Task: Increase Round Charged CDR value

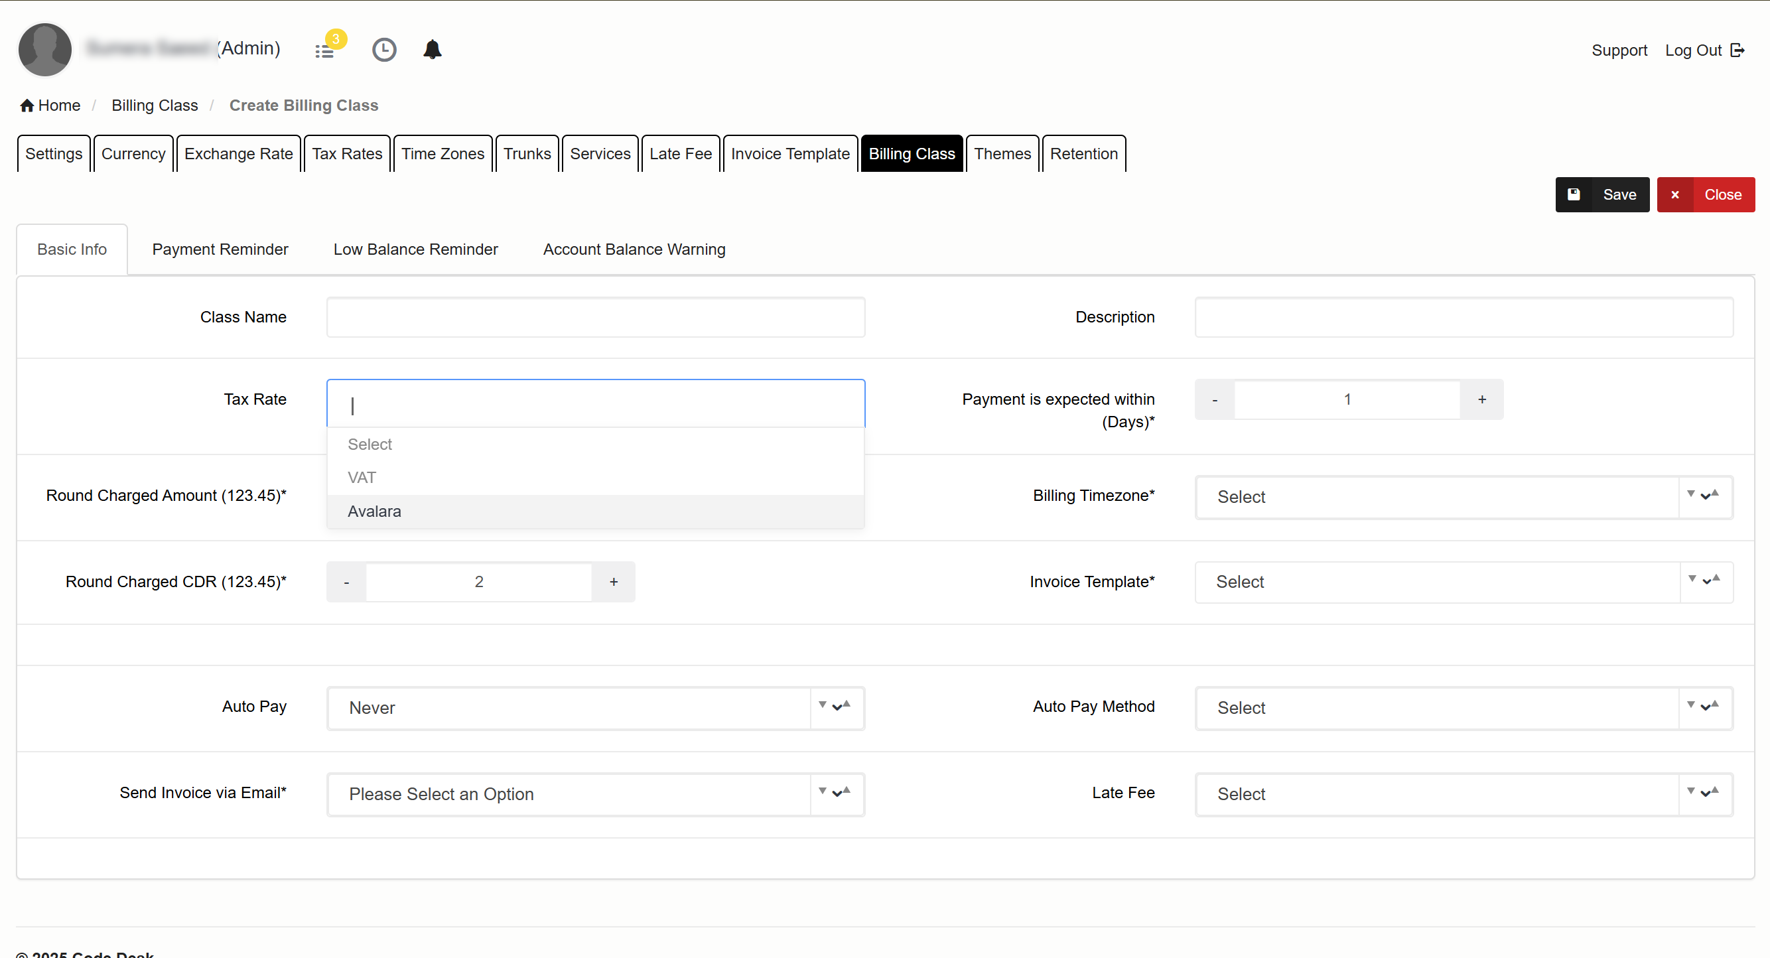Action: point(613,582)
